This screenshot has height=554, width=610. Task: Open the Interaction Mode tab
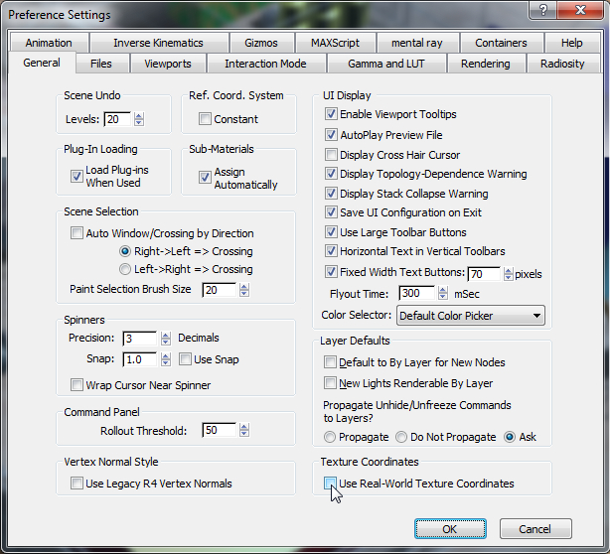click(x=265, y=64)
